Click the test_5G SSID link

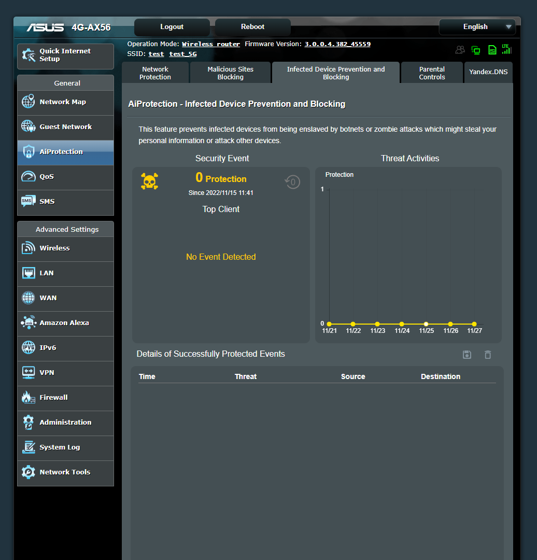[x=183, y=54]
